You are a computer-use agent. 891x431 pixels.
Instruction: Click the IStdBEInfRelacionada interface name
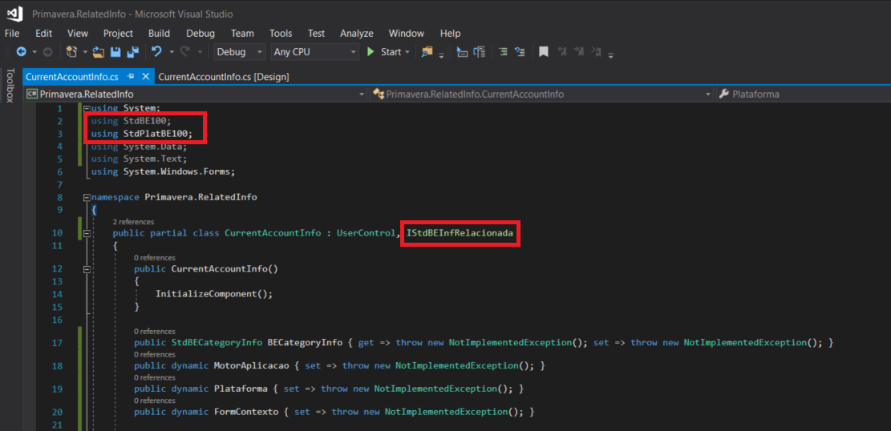(460, 233)
